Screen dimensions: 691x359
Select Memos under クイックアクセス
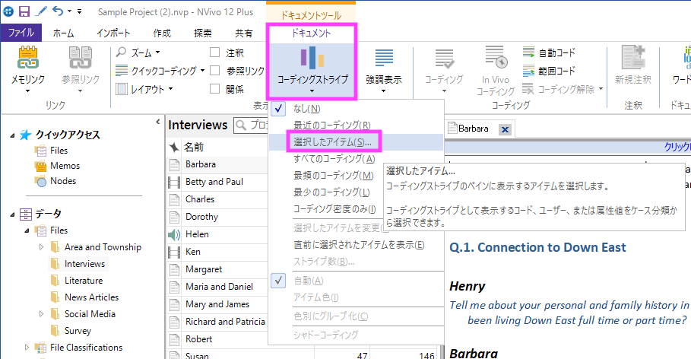(x=65, y=166)
